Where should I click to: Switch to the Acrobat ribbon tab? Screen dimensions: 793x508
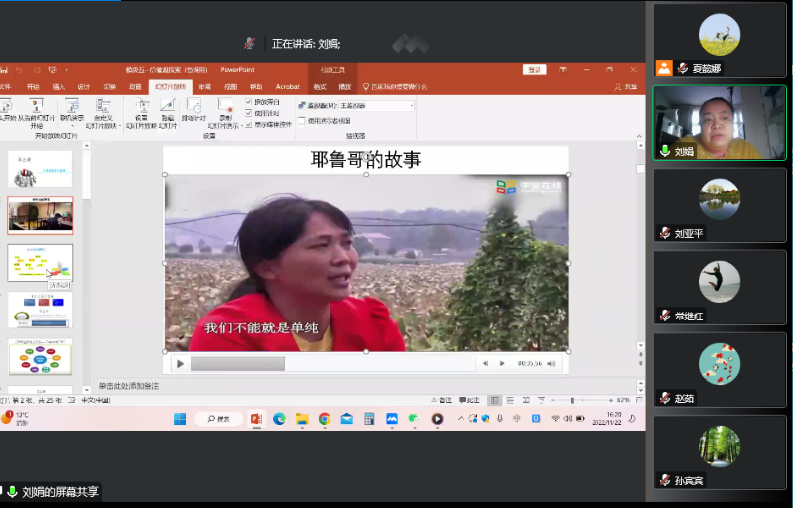pos(287,87)
